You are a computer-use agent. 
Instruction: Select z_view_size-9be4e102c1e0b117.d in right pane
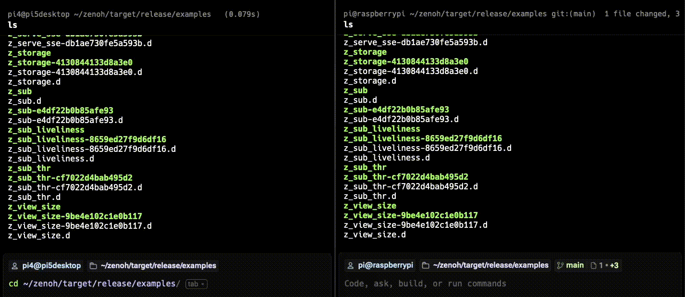click(x=416, y=225)
